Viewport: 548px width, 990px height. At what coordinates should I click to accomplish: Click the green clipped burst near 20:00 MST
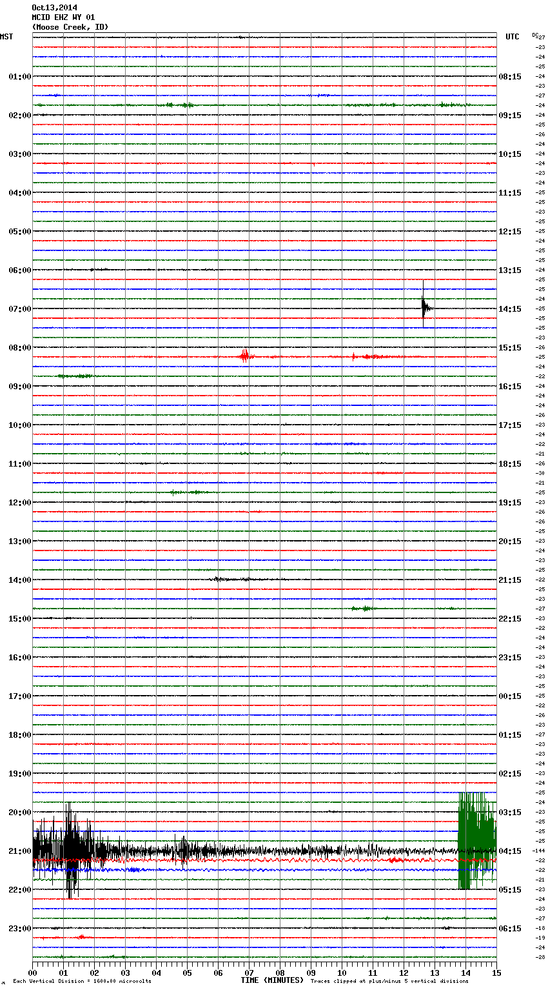tap(477, 840)
